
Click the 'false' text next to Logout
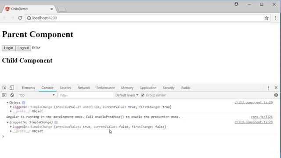(36, 48)
